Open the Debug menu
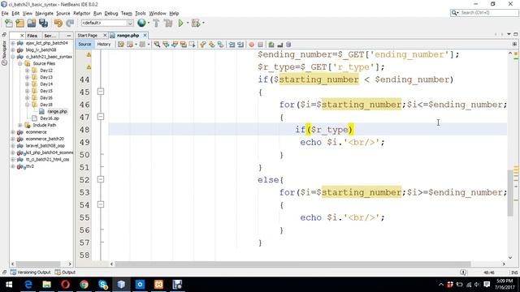 coord(111,13)
